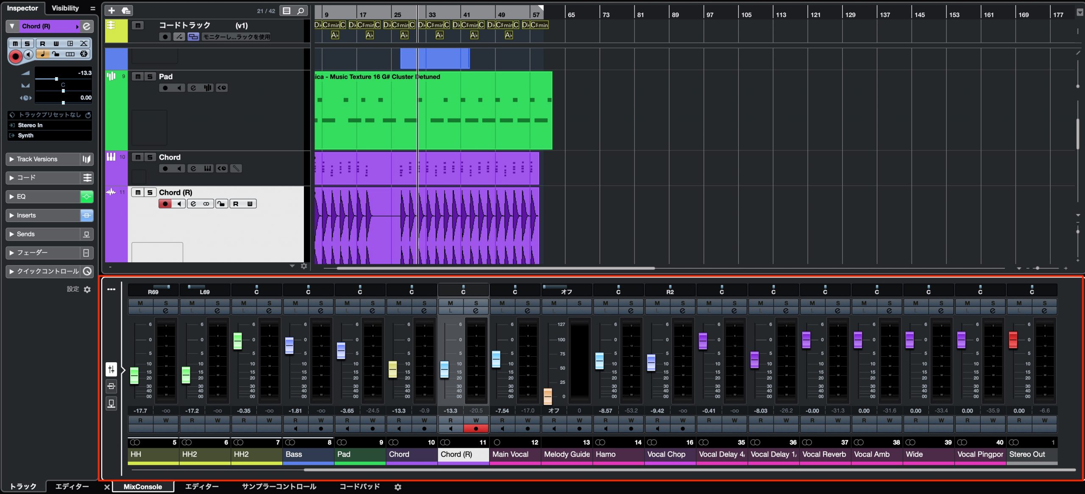Solo the Chord track in track list
Image resolution: width=1085 pixels, height=494 pixels.
click(x=150, y=157)
